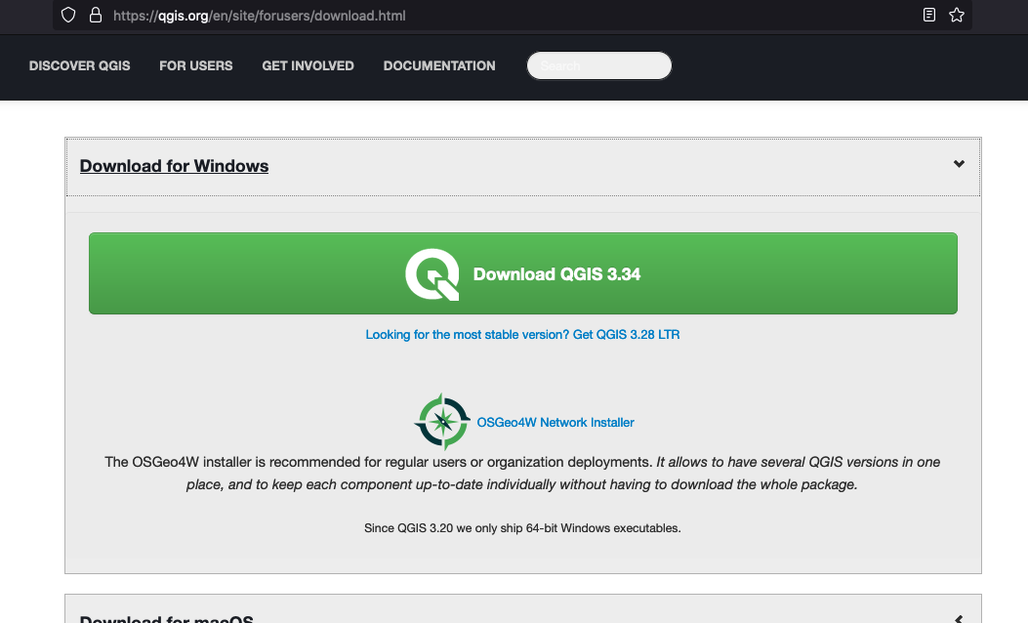Screen dimensions: 1028x623
Task: Click the OSGeo4W installer recommendation paragraph
Action: (522, 474)
